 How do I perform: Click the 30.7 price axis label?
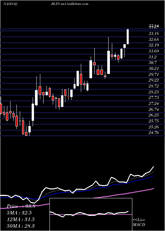point(152,63)
